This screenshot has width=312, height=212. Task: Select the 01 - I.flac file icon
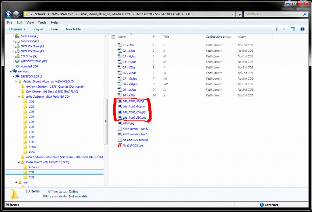point(119,45)
